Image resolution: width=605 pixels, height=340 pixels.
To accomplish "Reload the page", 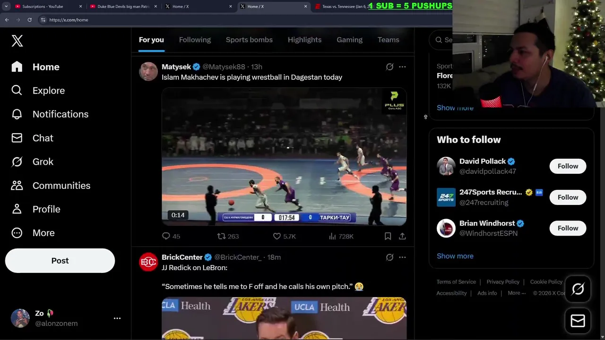I will (x=29, y=20).
